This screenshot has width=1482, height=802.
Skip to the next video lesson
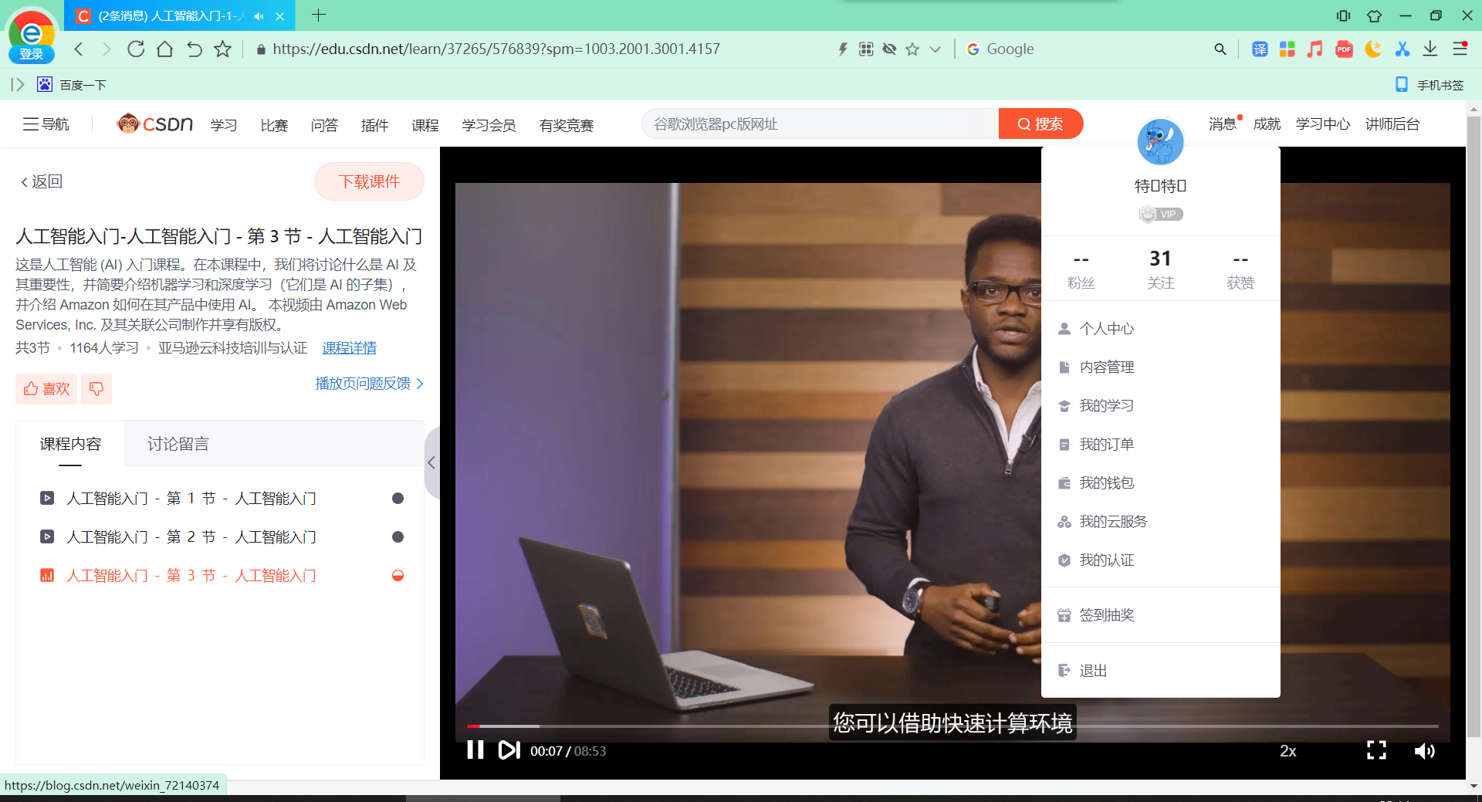coord(509,750)
